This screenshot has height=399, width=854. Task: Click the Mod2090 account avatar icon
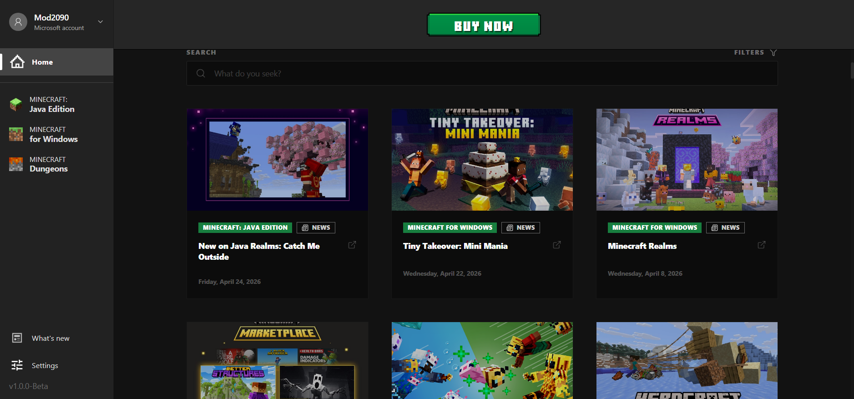(x=18, y=22)
